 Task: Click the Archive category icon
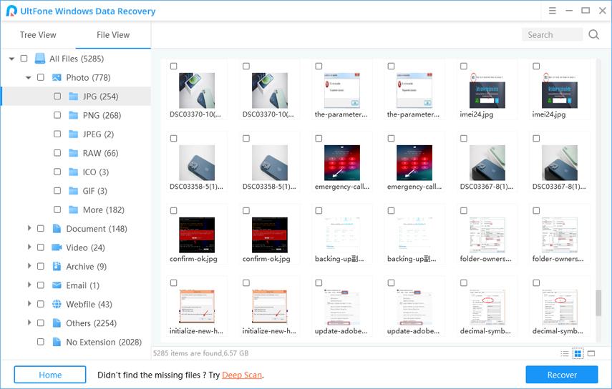click(57, 266)
